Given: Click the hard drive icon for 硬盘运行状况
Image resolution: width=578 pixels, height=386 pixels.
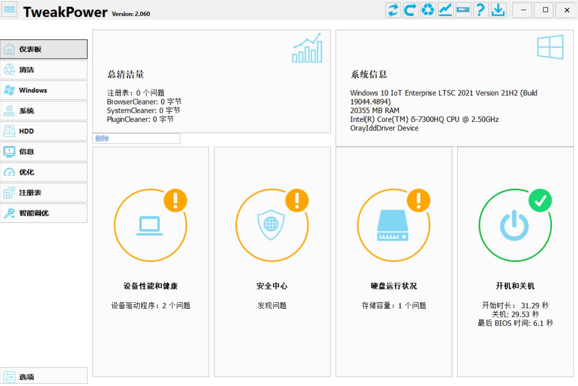Looking at the screenshot, I should [393, 225].
